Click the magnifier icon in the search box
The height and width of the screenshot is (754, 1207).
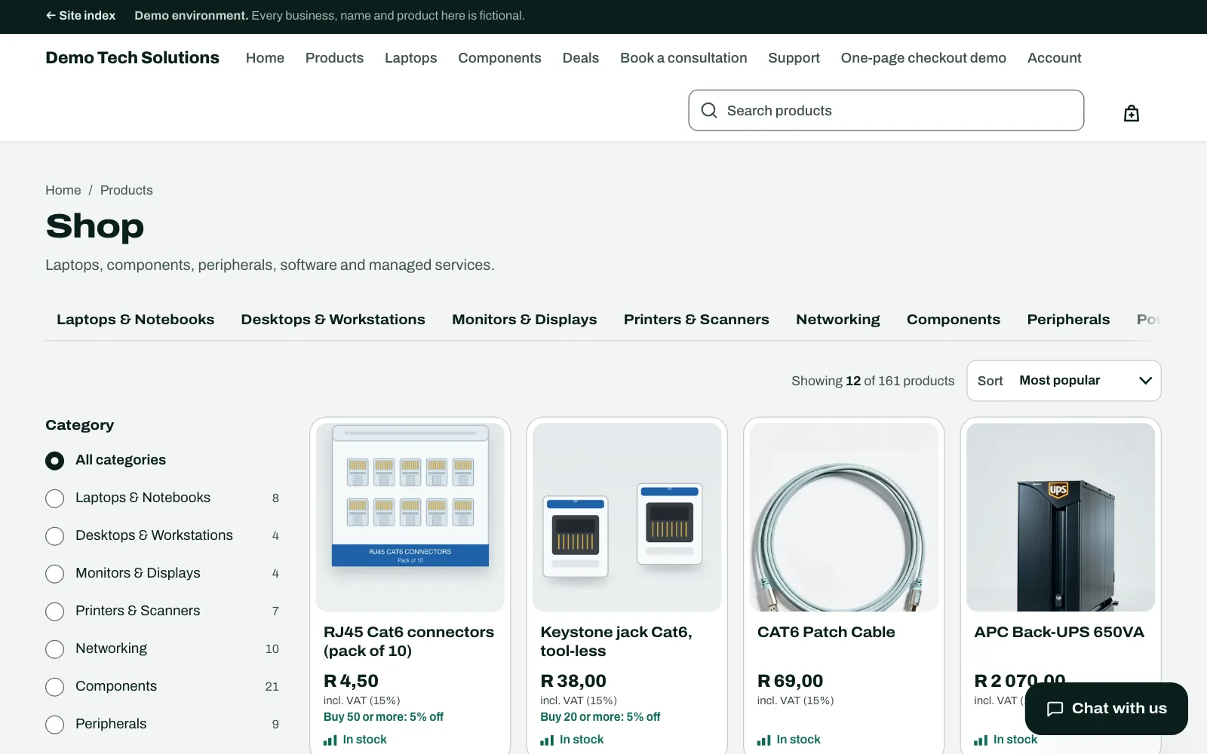pos(709,111)
